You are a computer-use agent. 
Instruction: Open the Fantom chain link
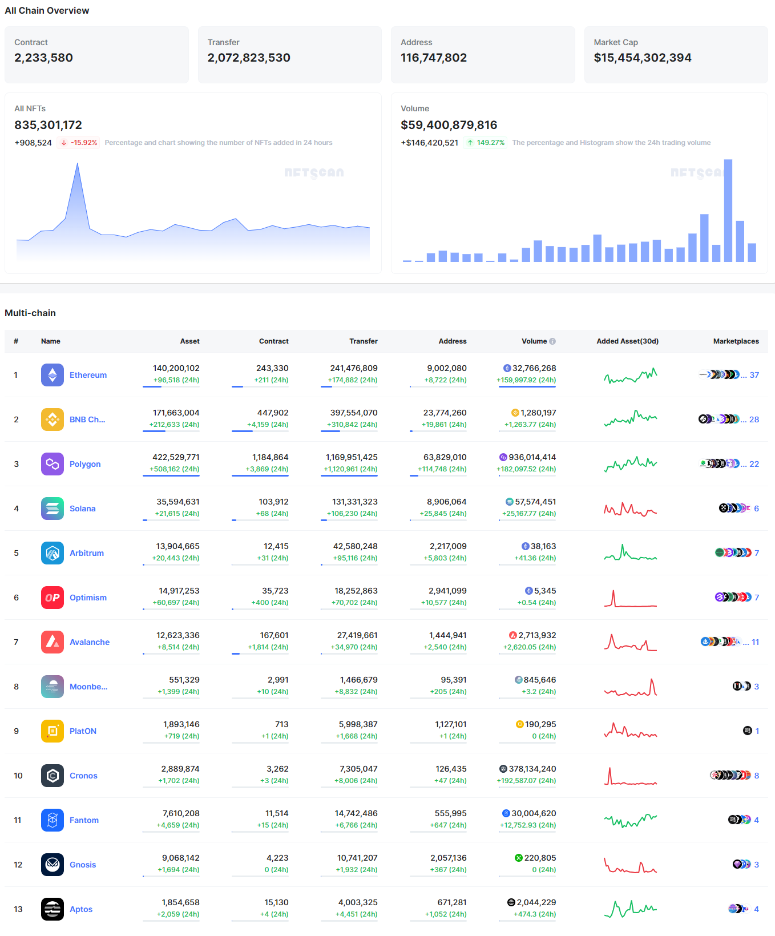coord(84,820)
